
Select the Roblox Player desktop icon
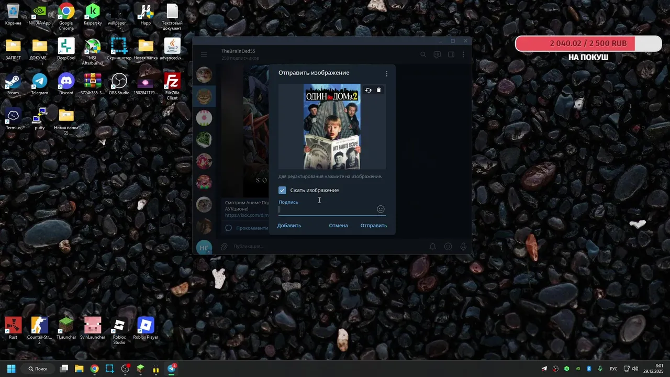click(x=146, y=328)
